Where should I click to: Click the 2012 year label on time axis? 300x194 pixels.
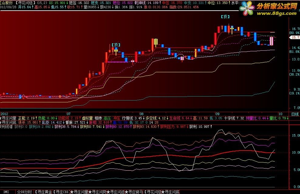click(4, 114)
